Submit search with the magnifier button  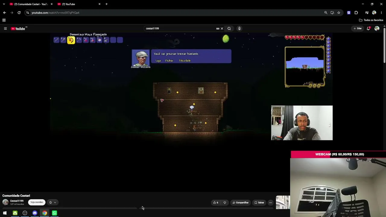tap(229, 29)
